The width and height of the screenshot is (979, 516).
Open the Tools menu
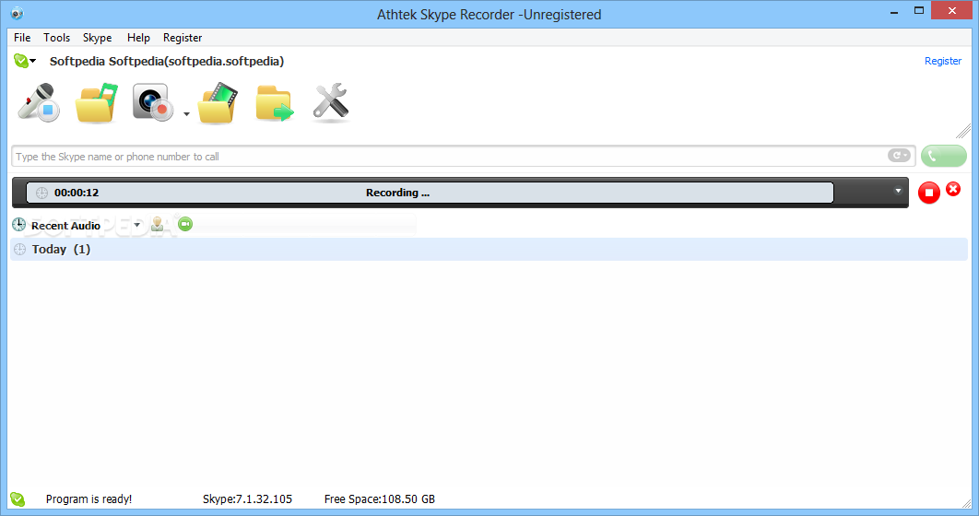pyautogui.click(x=57, y=38)
